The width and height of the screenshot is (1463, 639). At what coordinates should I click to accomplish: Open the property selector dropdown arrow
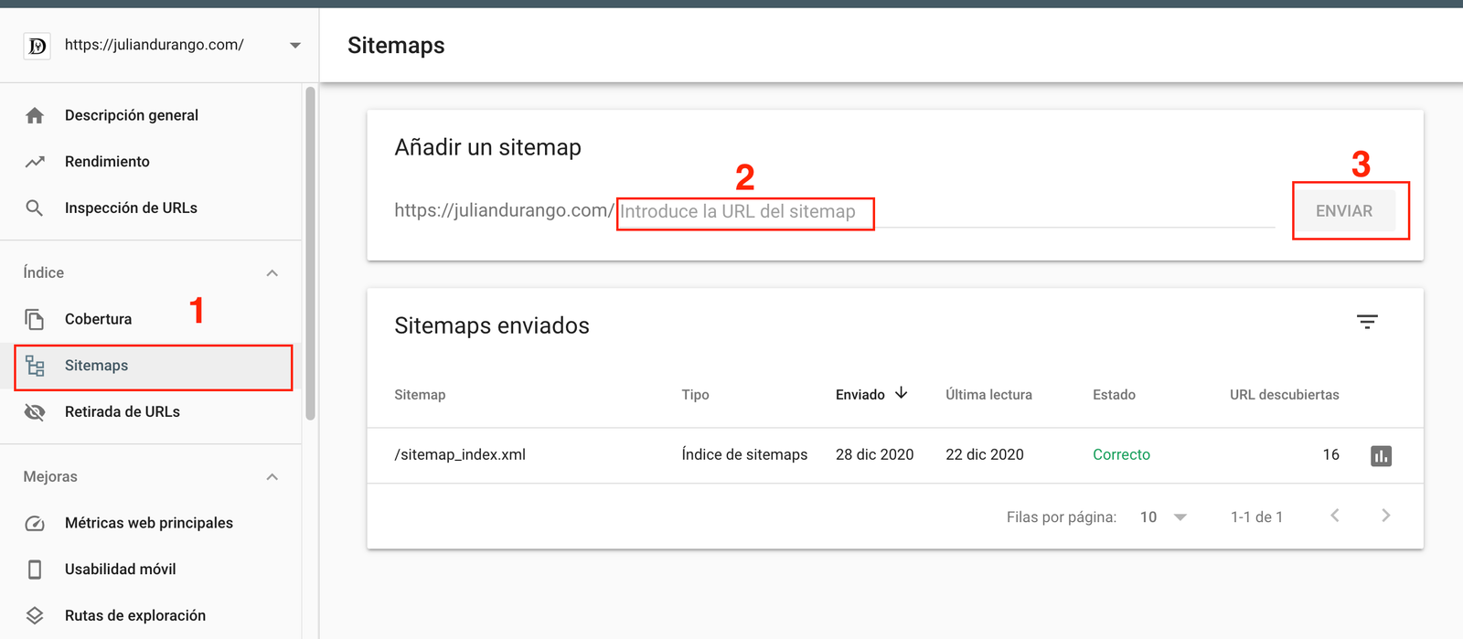pos(294,45)
